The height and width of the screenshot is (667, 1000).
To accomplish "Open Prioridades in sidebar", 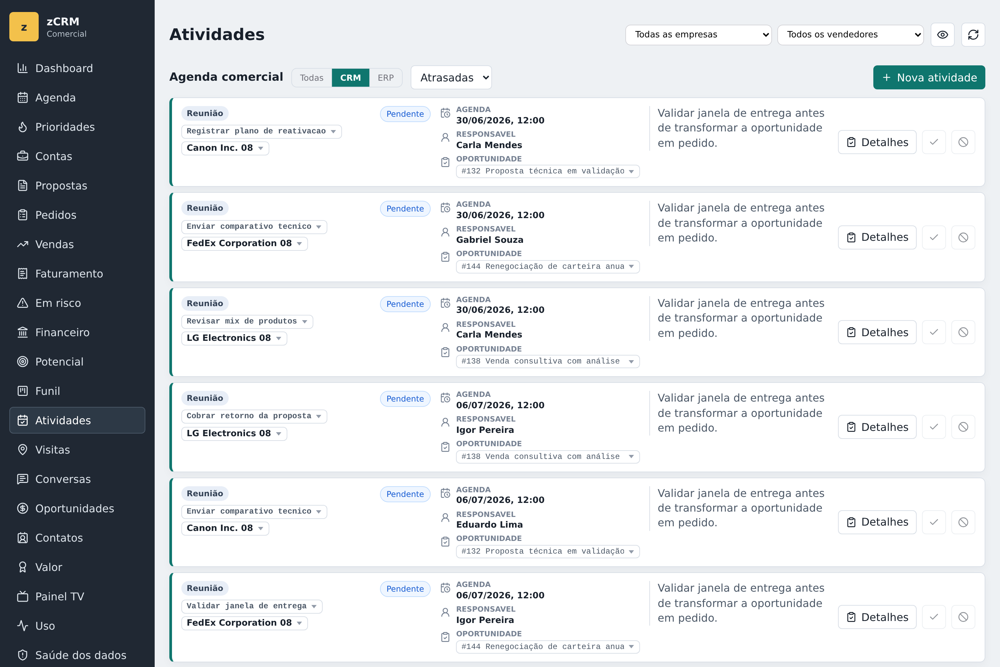I will (77, 127).
